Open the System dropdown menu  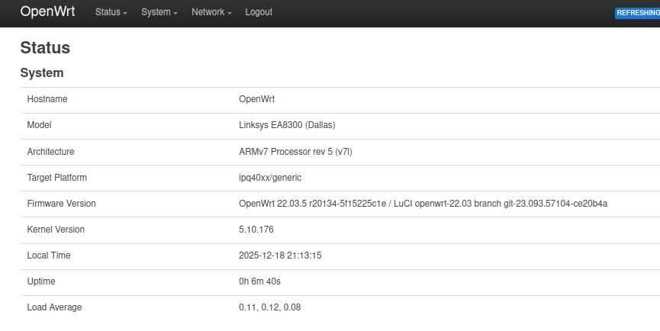pos(159,12)
